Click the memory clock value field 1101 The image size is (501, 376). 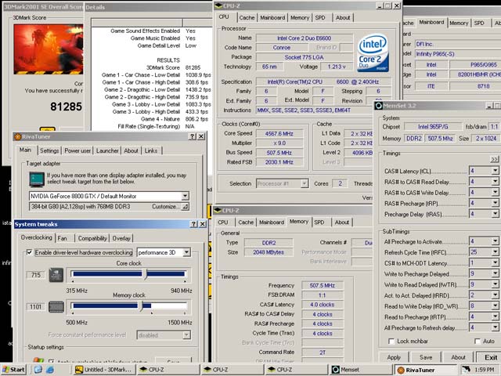coord(35,307)
